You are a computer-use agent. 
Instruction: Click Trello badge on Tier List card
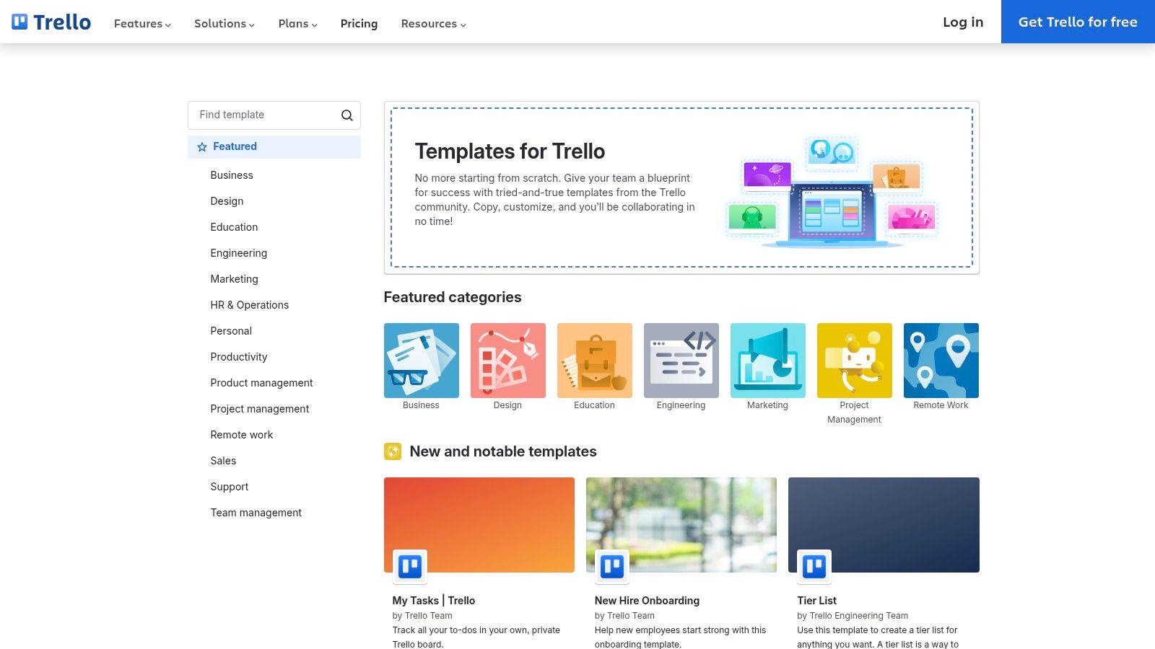[x=814, y=567]
